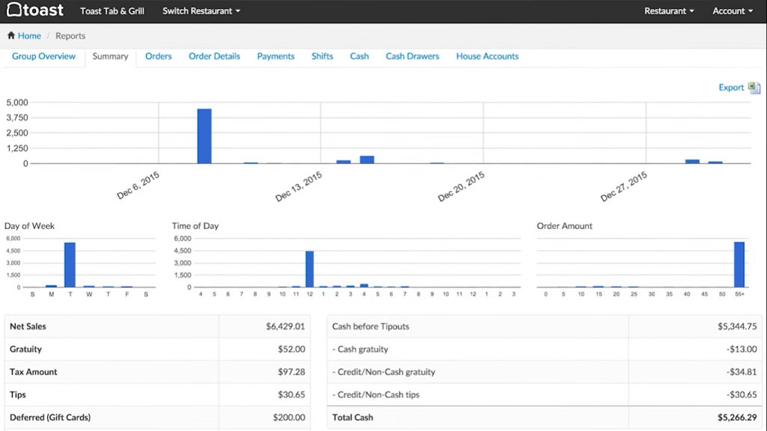Go to the Payments tab
The height and width of the screenshot is (431, 767).
(276, 56)
